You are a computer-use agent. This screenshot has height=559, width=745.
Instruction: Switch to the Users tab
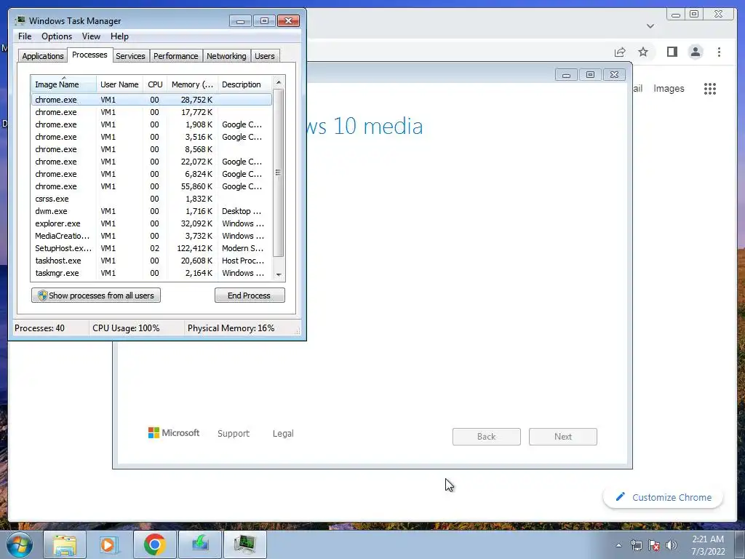tap(264, 55)
